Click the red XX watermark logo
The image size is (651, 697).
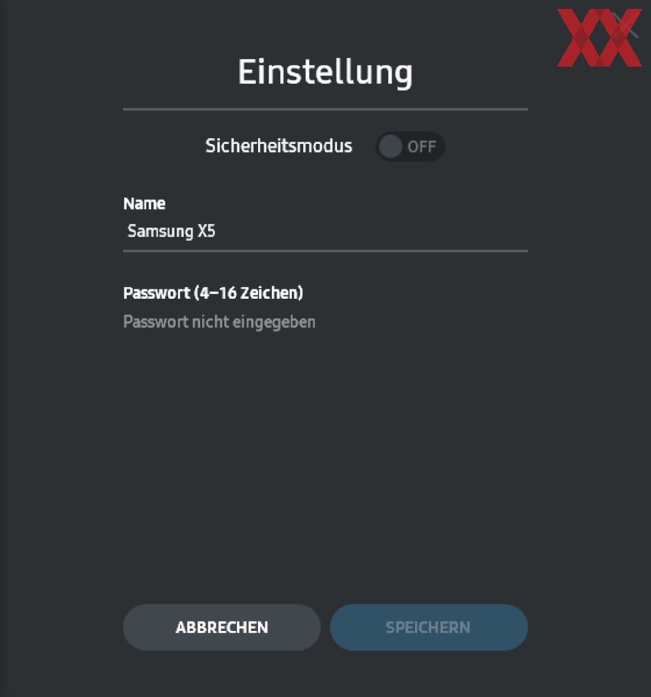click(x=599, y=38)
